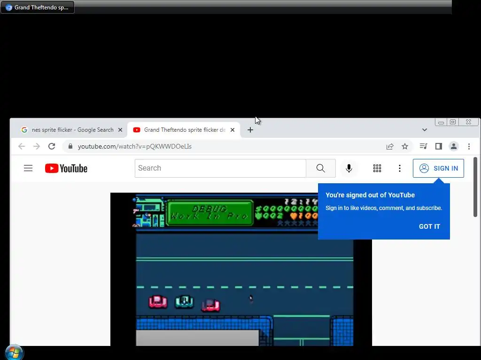Click the Grand Theftendo video player
The height and width of the screenshot is (360, 481).
[x=241, y=270]
